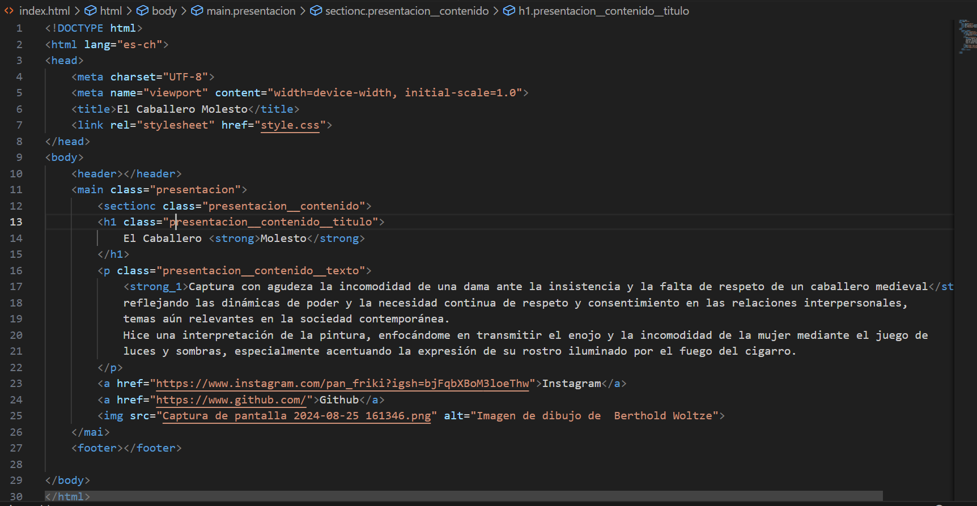This screenshot has height=506, width=977.
Task: Click text 'reflejando las dinámicas de poder'
Action: click(x=231, y=303)
